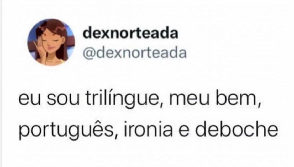Open the dexnorteada profile avatar
Viewport: 294px width, 167px height.
tap(51, 42)
